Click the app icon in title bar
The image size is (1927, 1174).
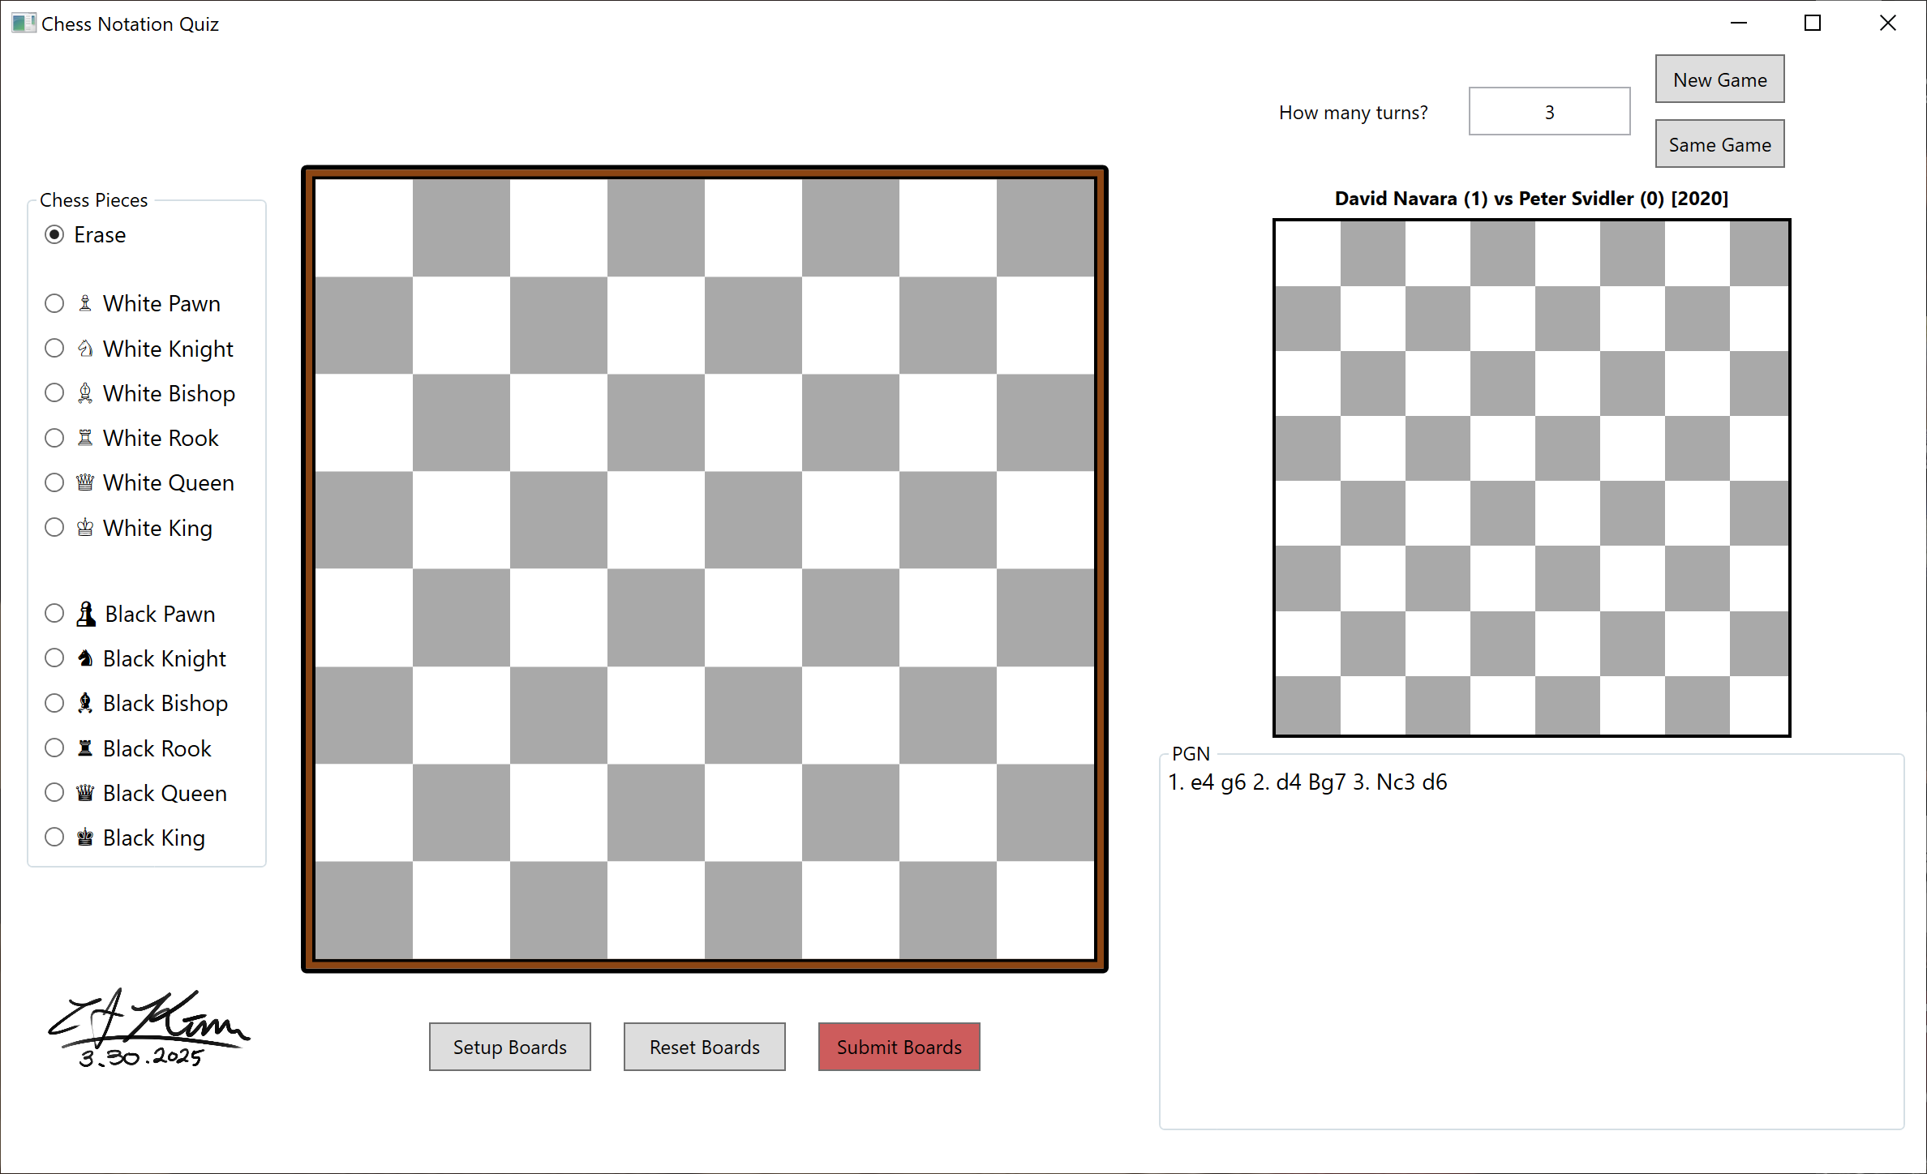click(24, 24)
